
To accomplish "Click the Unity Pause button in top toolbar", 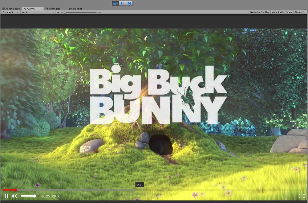I will click(122, 3).
